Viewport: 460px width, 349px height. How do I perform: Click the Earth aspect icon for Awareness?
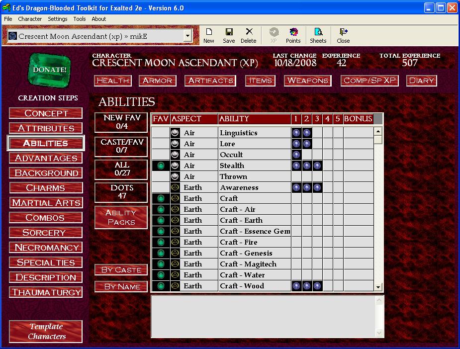pos(175,187)
